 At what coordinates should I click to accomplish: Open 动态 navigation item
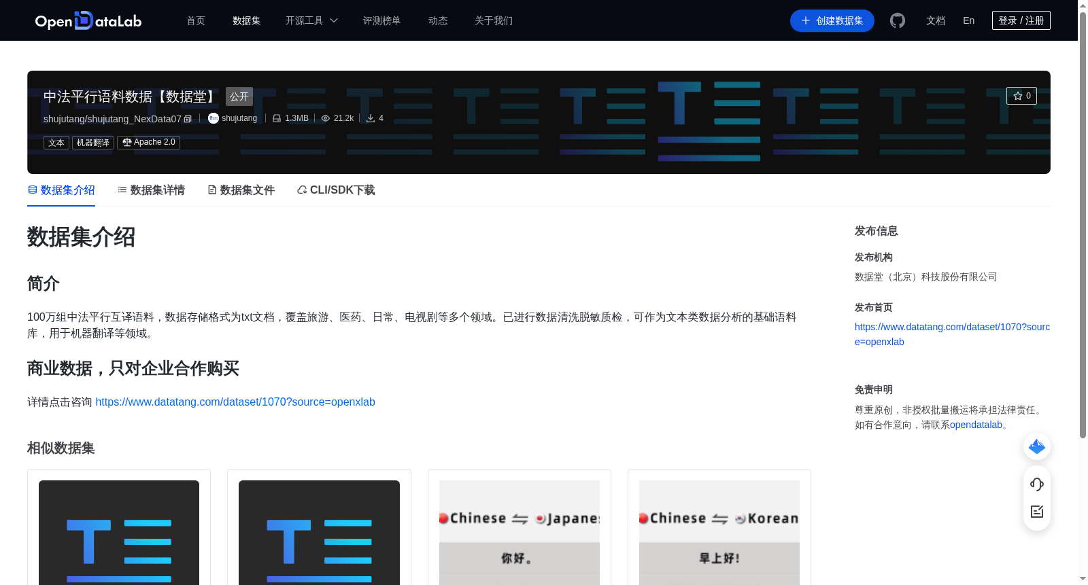(x=438, y=20)
